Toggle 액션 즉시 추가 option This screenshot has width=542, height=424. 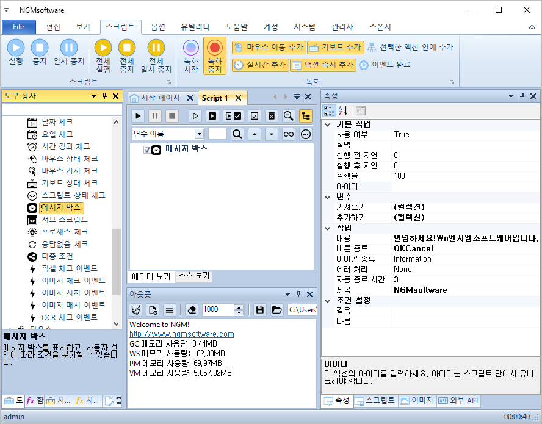click(323, 65)
